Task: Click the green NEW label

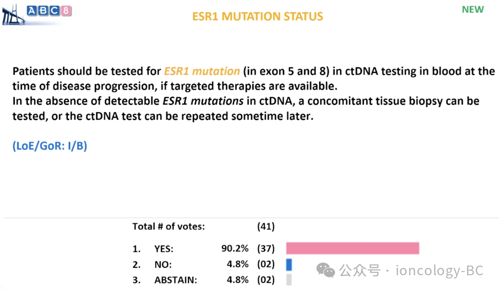Action: [x=473, y=10]
